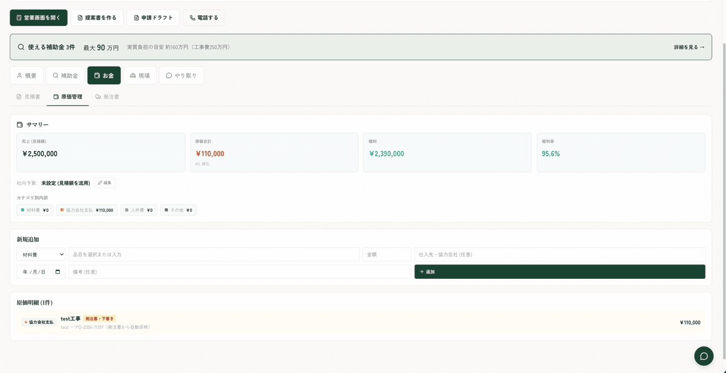
Task: Click the 発注書・下書き badge
Action: coord(99,319)
